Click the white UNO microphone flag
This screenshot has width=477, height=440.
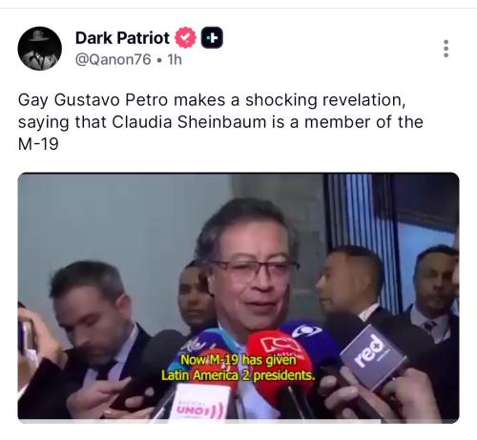pyautogui.click(x=201, y=402)
